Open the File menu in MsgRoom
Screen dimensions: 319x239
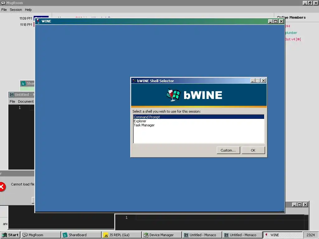4,10
